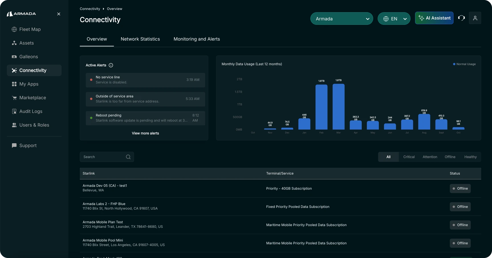
Task: Click the sparkle icon on AI Assistant
Action: click(421, 18)
